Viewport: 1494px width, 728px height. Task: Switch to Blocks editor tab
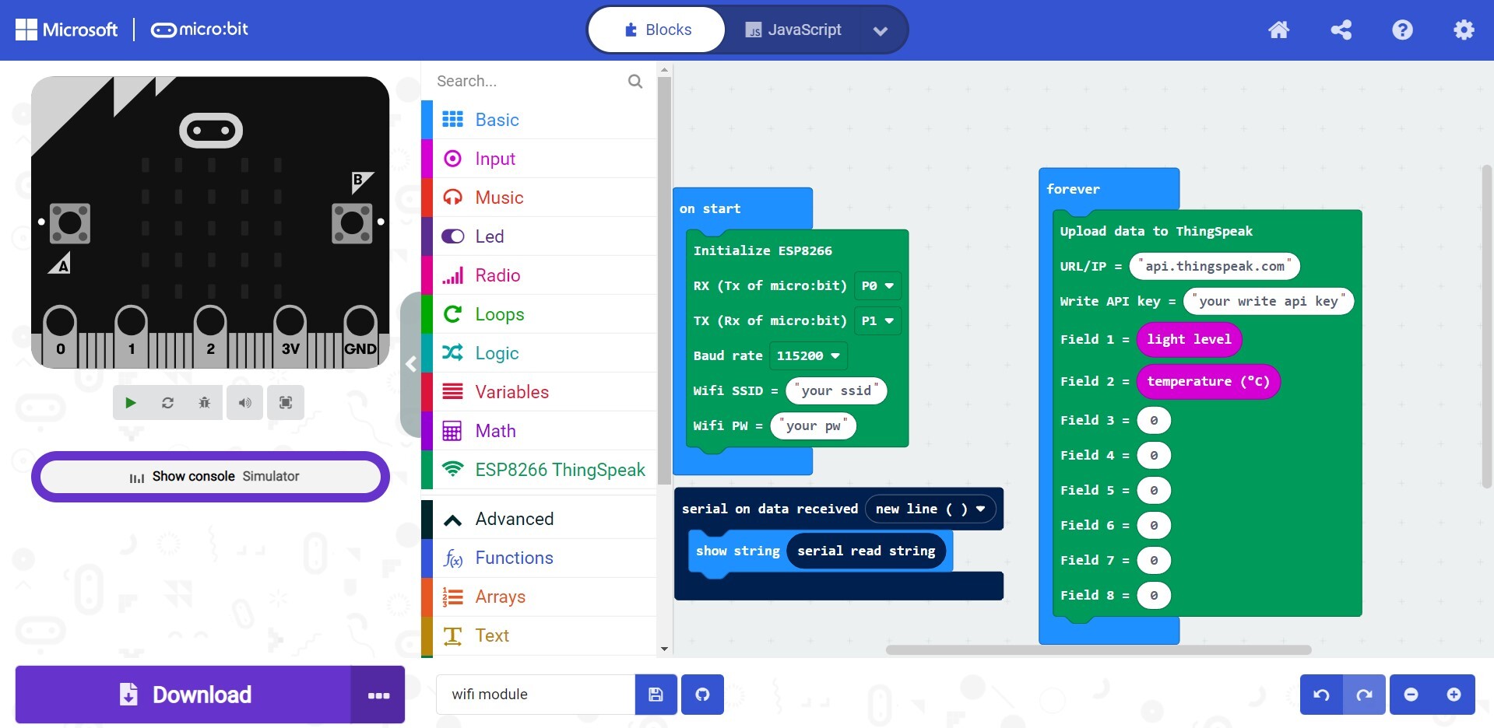[x=657, y=30]
